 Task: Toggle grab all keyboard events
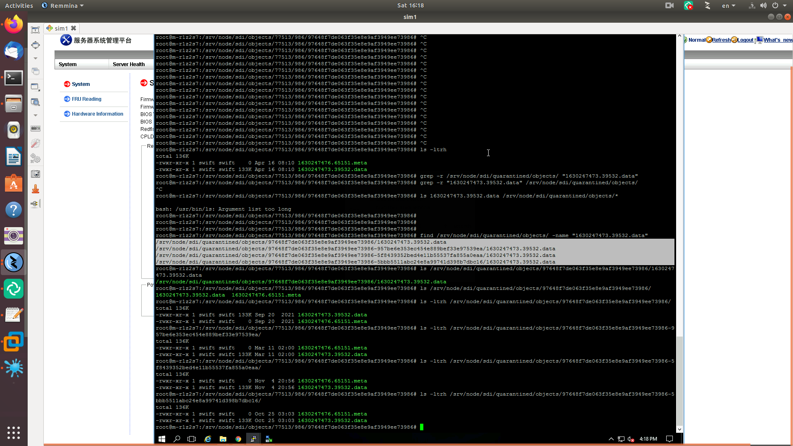tap(36, 128)
